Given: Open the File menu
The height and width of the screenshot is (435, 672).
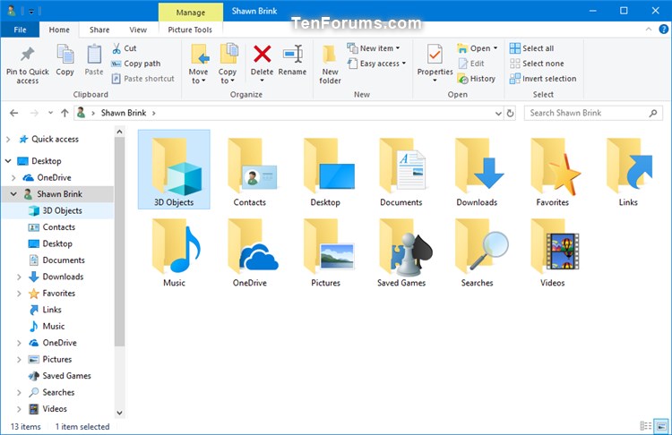Looking at the screenshot, I should (20, 30).
